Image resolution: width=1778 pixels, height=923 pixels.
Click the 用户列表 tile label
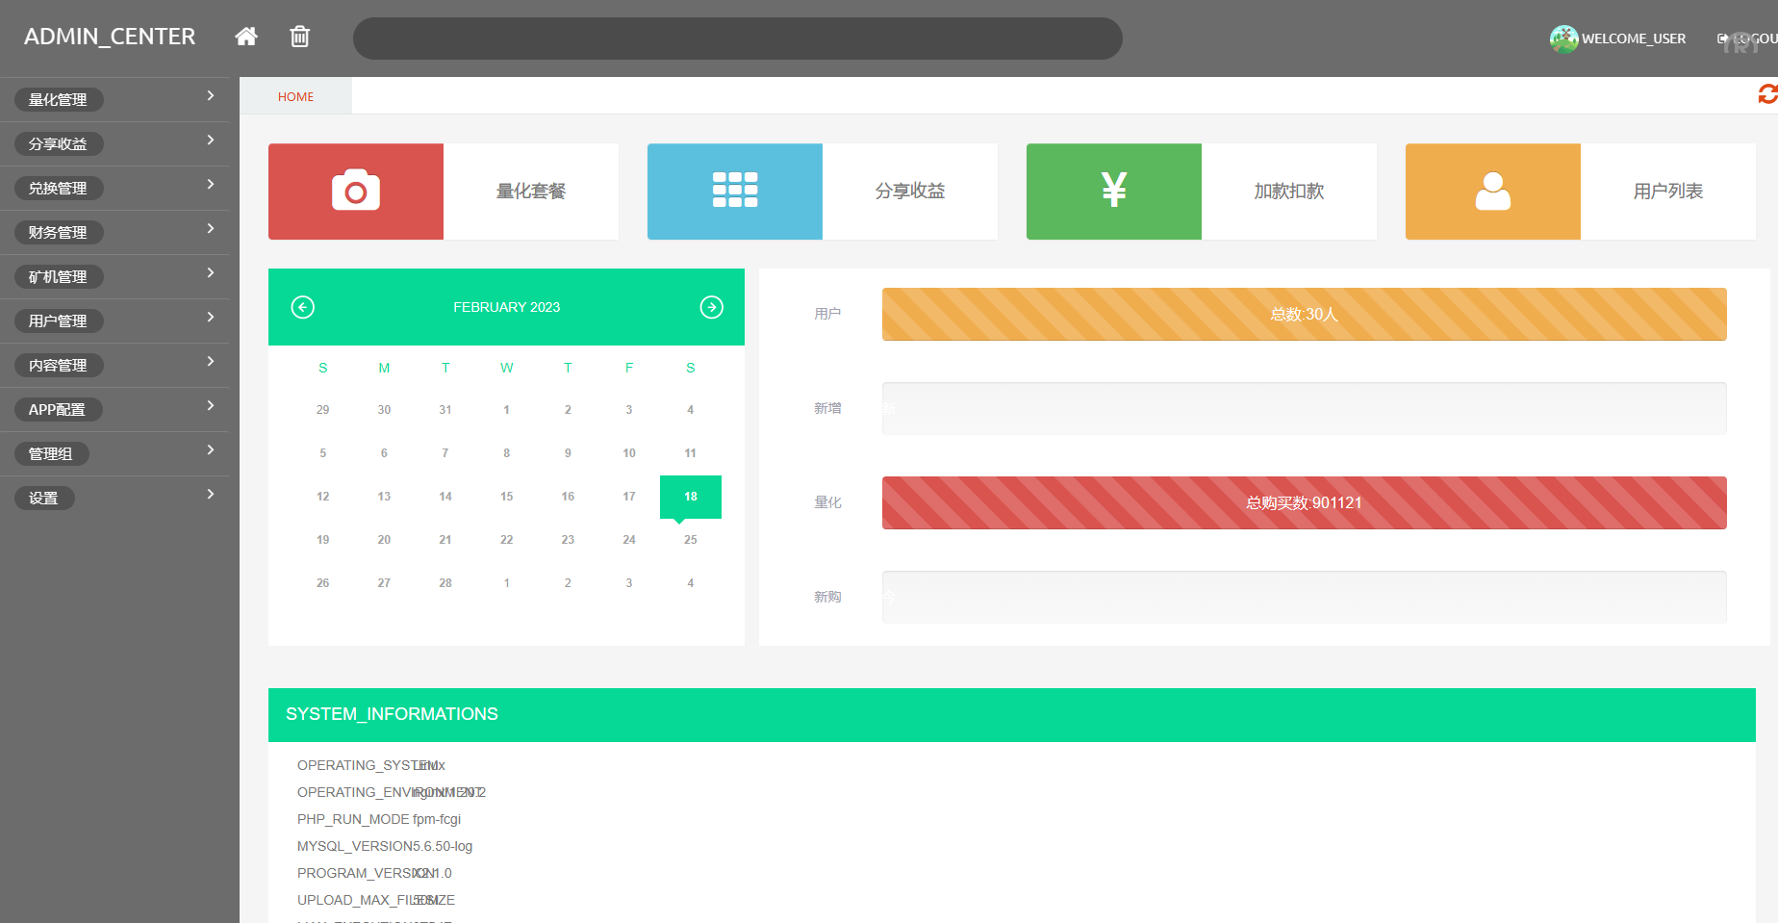1667,192
